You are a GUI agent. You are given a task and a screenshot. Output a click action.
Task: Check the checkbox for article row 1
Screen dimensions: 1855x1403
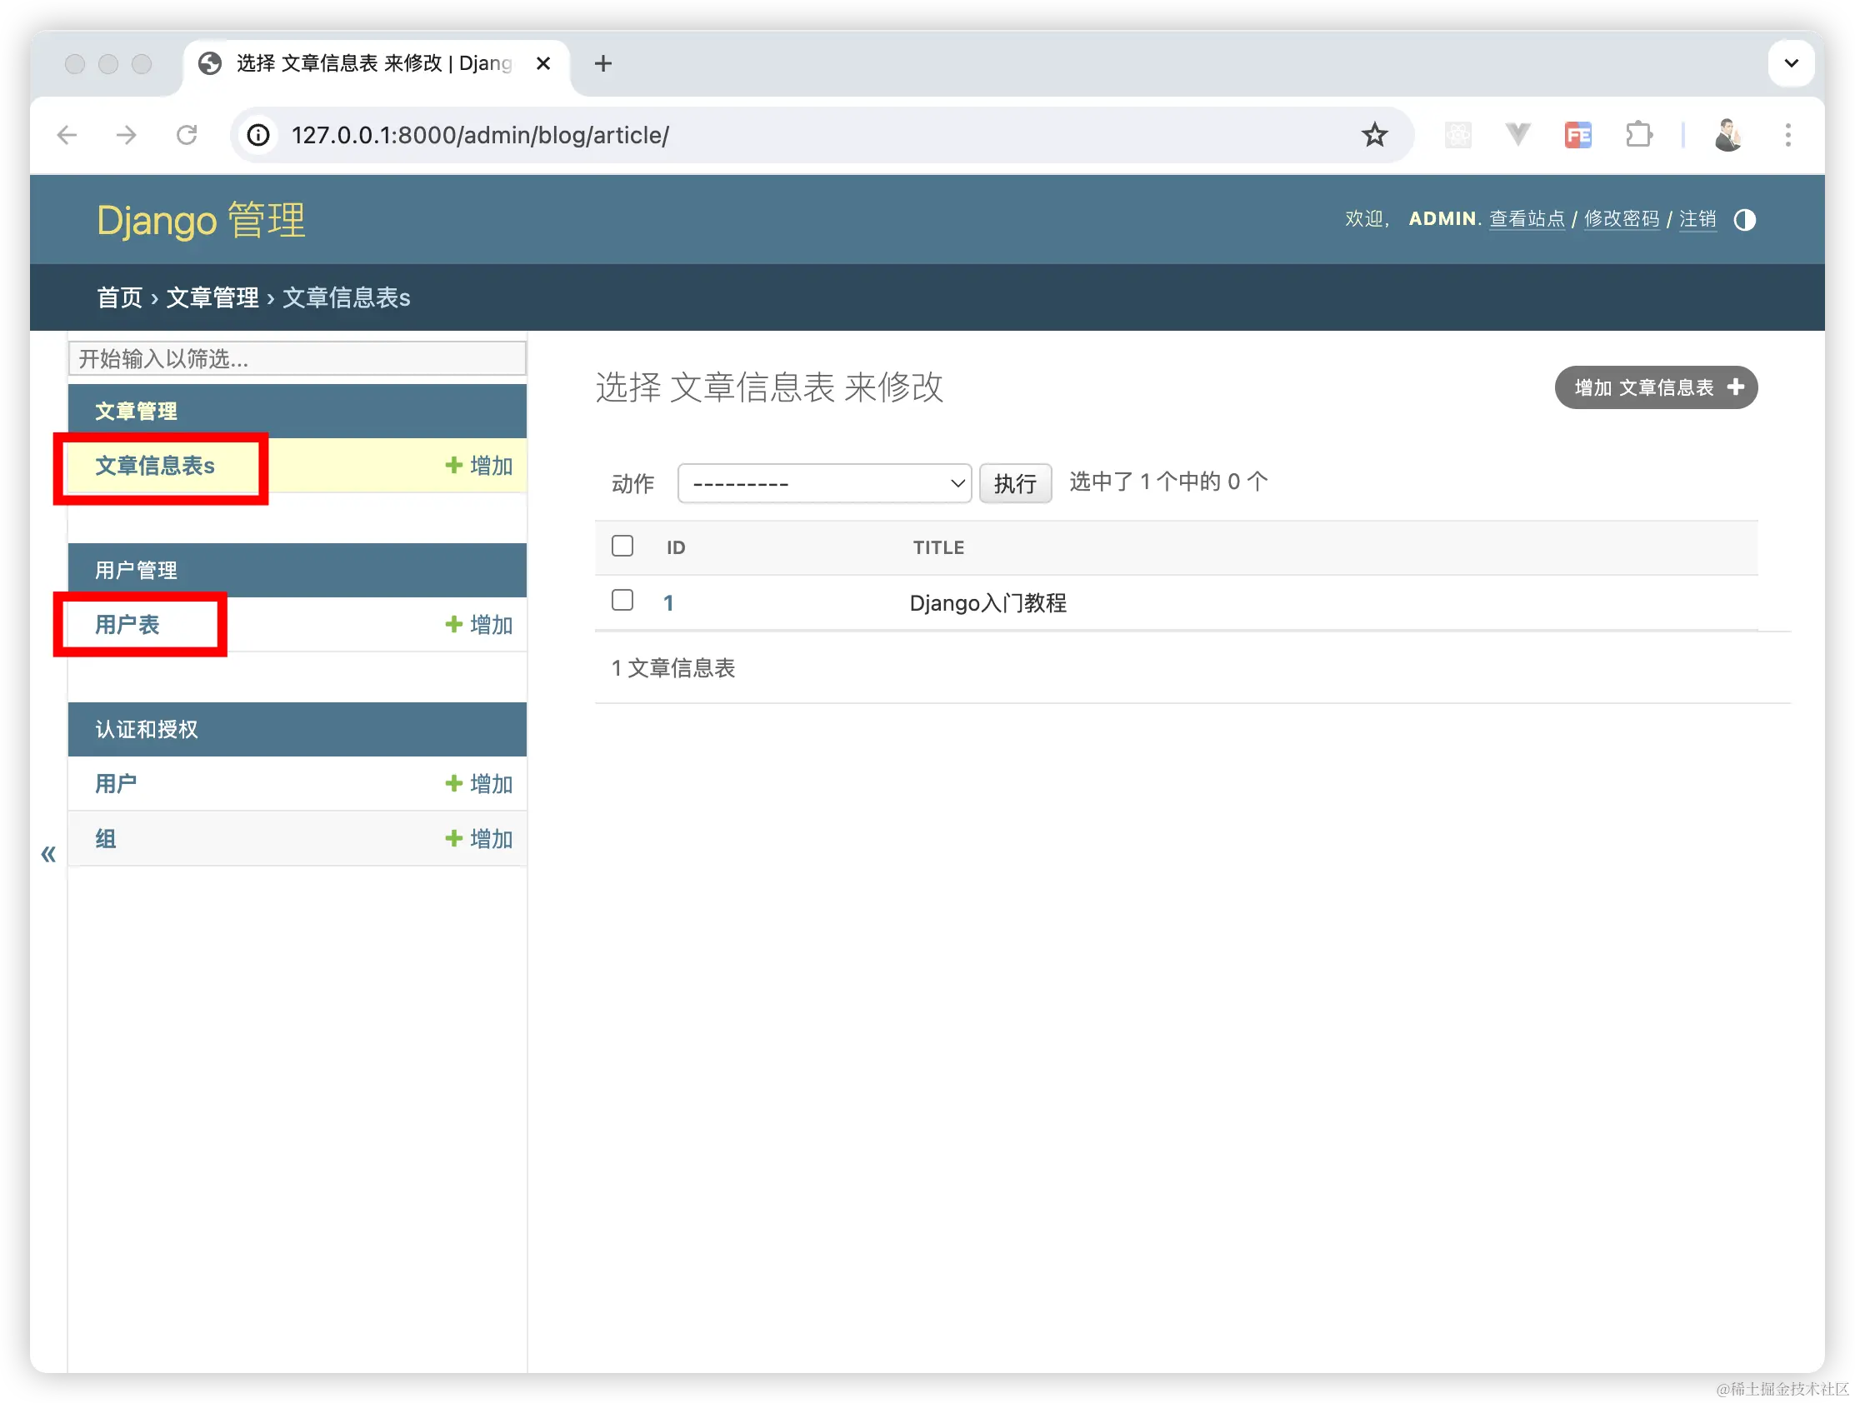[622, 601]
